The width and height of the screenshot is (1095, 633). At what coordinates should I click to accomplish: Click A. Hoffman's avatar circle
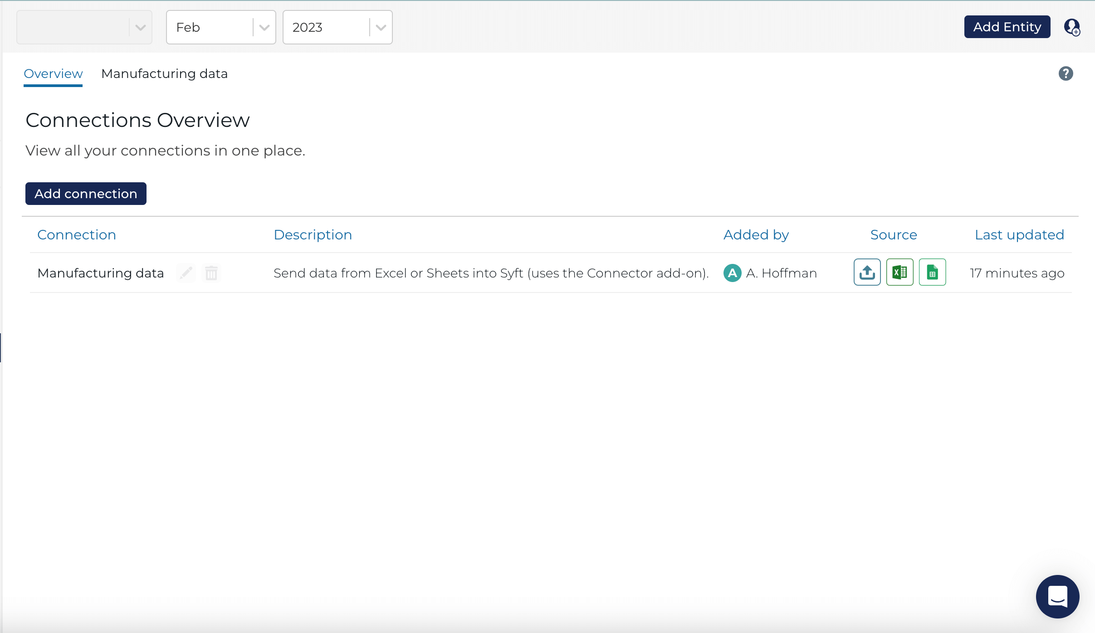pos(732,273)
